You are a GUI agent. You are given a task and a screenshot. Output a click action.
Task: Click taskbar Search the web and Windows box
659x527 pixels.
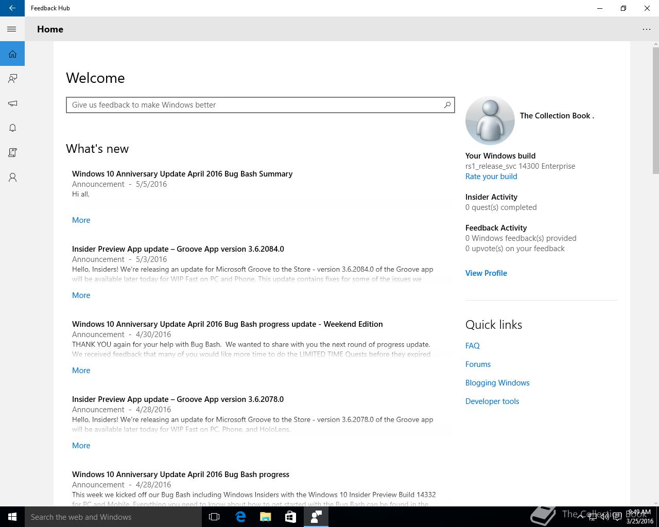pyautogui.click(x=113, y=517)
